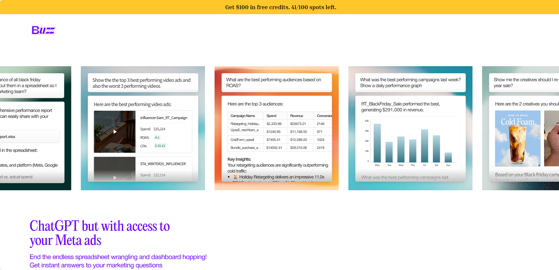
Task: Click the Sat bar in the daily chart
Action: point(436,149)
